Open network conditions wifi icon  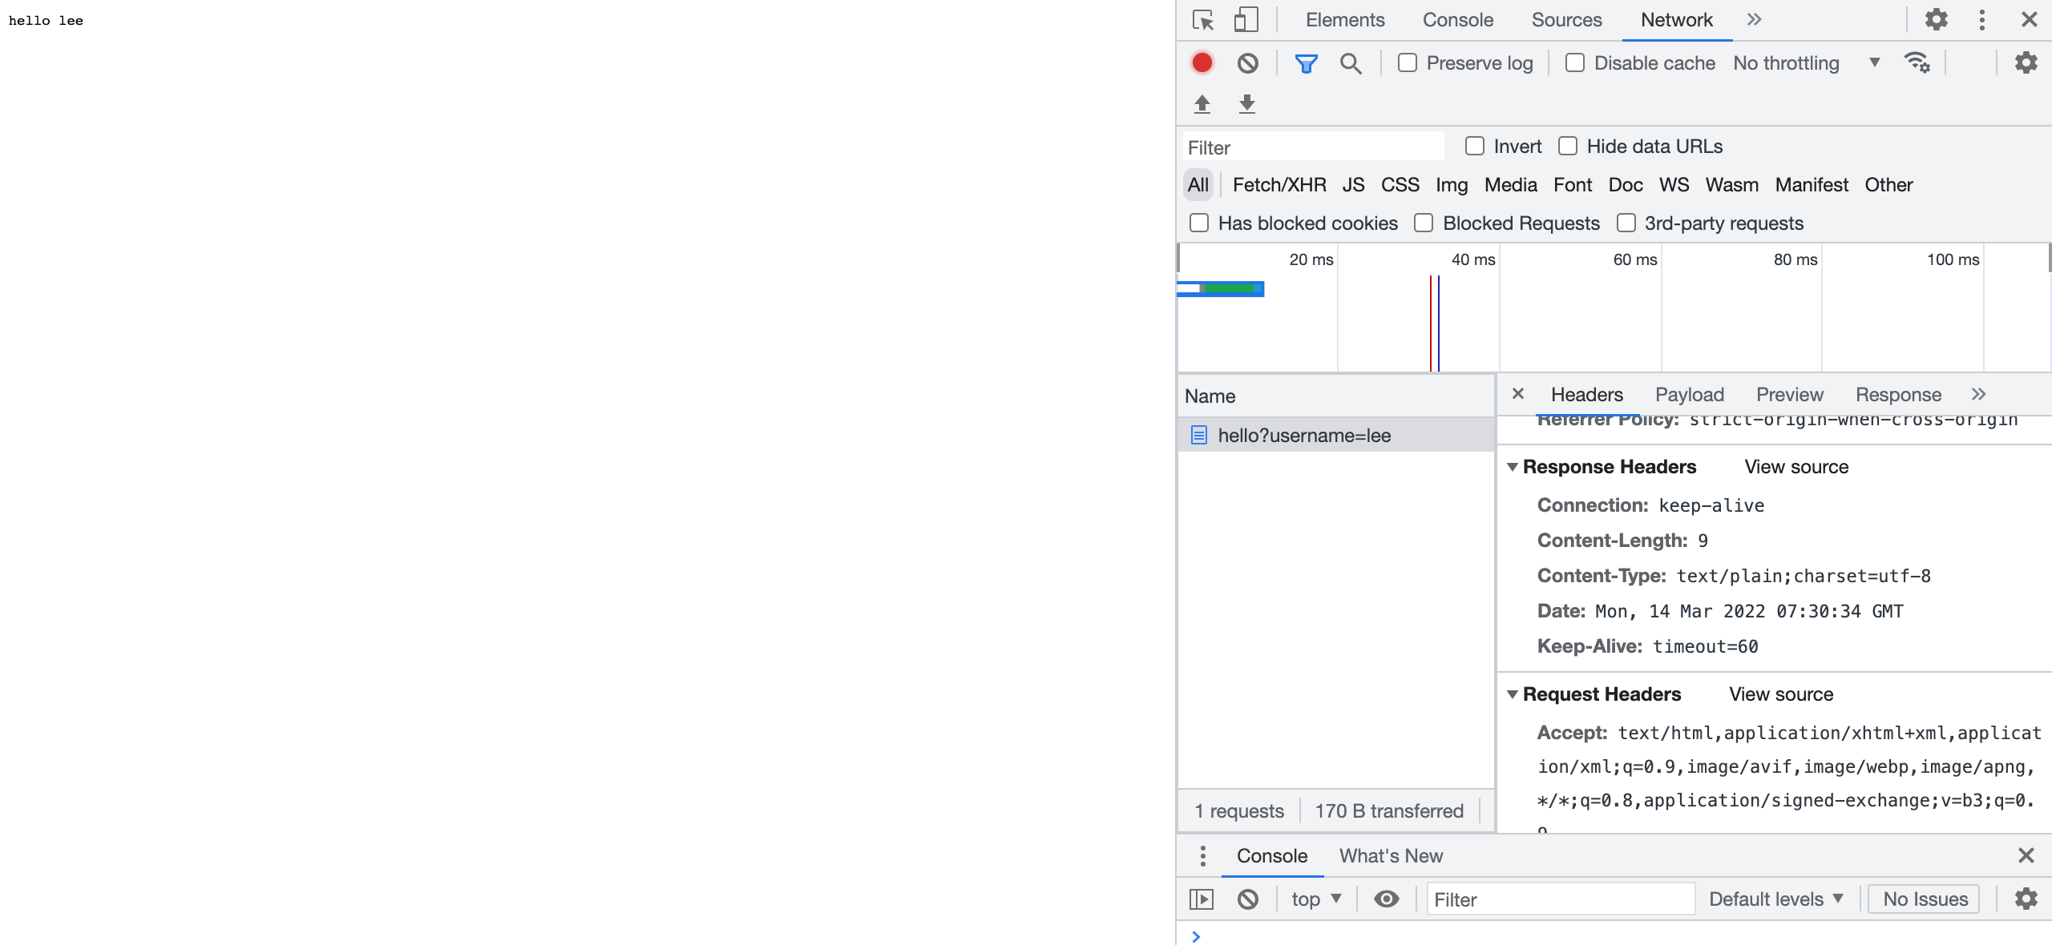coord(1917,63)
